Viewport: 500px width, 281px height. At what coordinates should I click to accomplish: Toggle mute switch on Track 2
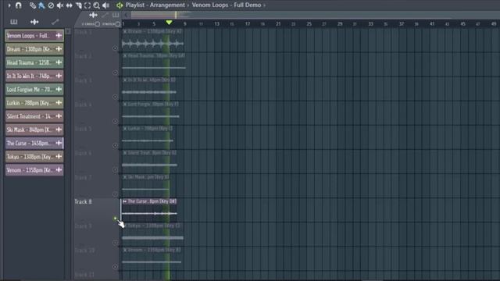pyautogui.click(x=115, y=73)
